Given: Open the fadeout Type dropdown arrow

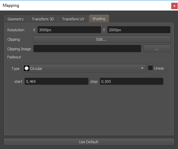Looking at the screenshot, I should (142, 68).
